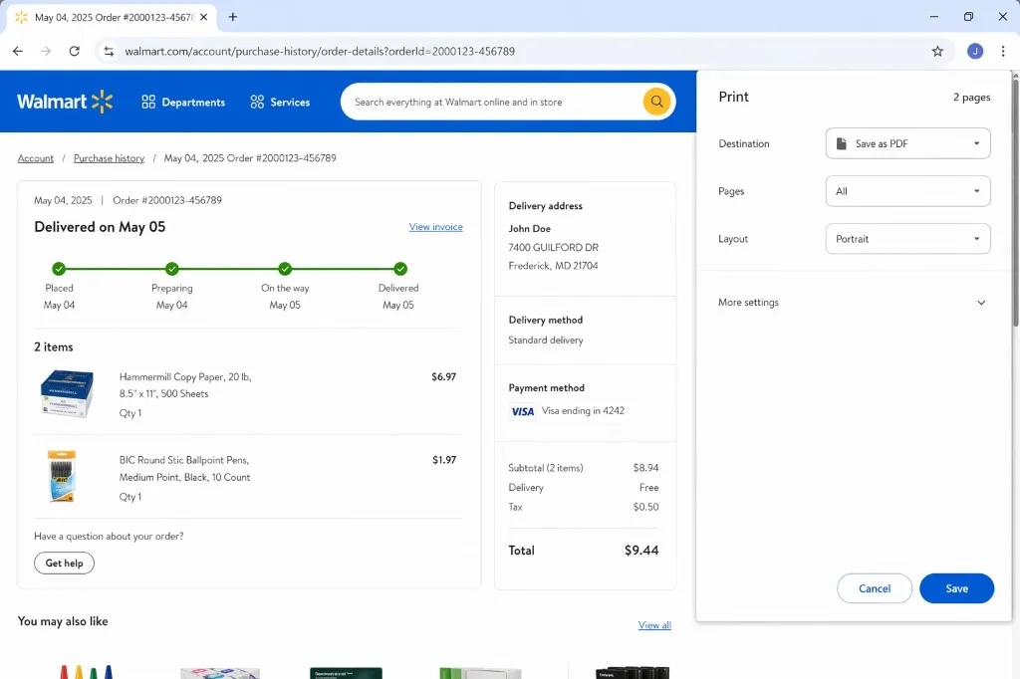This screenshot has width=1020, height=679.
Task: Click the Get help button
Action: click(x=64, y=563)
